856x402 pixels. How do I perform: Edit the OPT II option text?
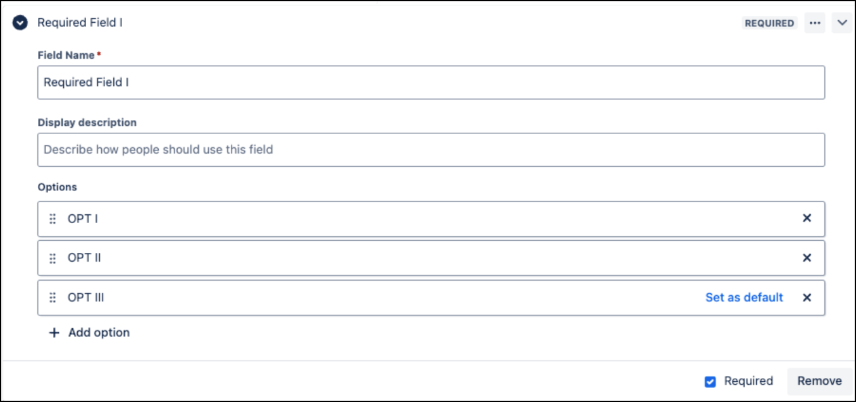click(x=84, y=258)
